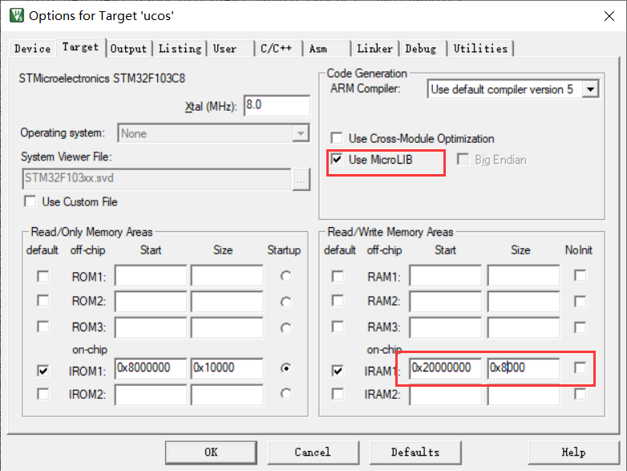This screenshot has width=627, height=471.
Task: Click the IRAM1 Size field
Action: coord(524,368)
